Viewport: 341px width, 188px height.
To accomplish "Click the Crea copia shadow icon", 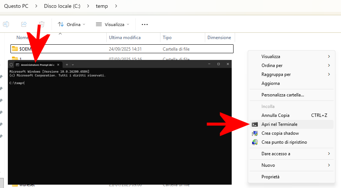I will (255, 133).
